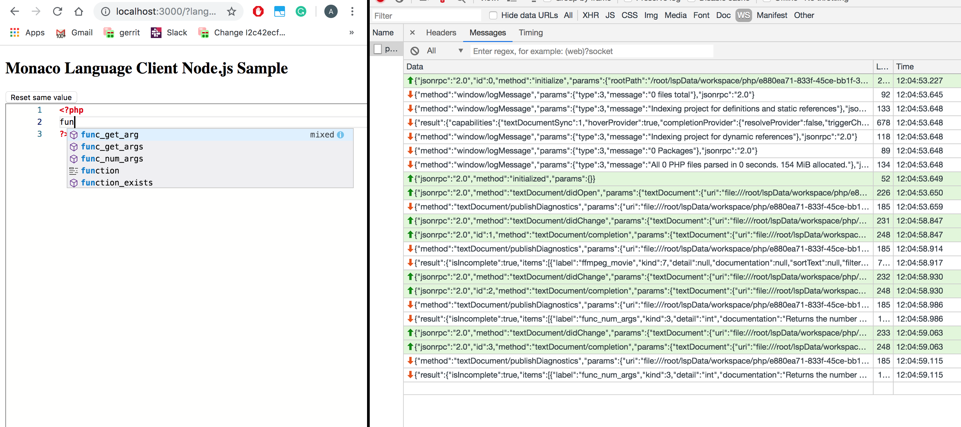This screenshot has height=427, width=961.
Task: Click the blue bookmarks extension icon
Action: [x=279, y=11]
